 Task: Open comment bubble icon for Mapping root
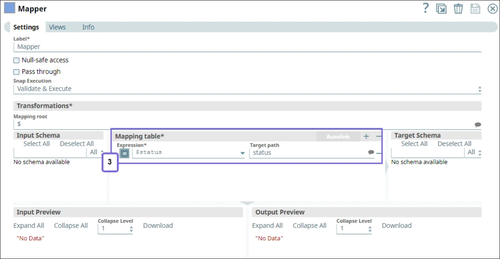477,124
